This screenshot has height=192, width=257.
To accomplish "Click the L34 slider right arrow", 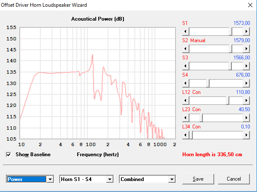I will (x=247, y=135).
